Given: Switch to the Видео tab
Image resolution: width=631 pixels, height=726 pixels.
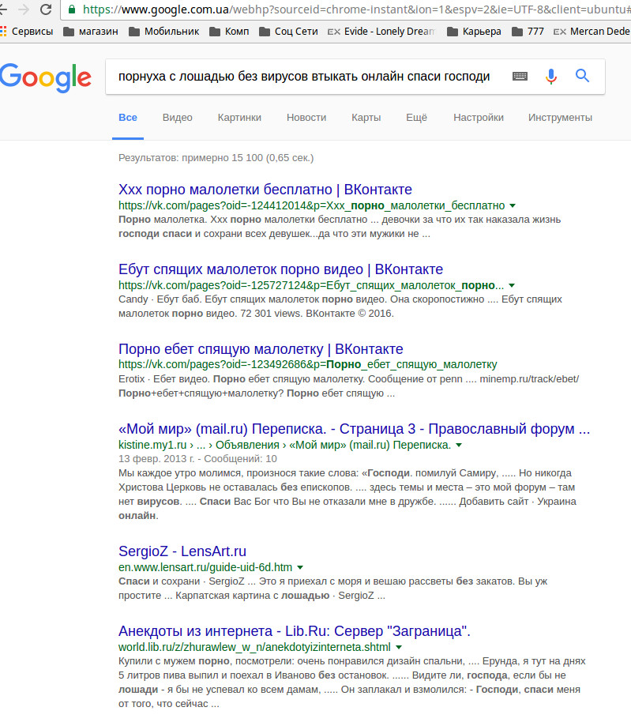Looking at the screenshot, I should (x=177, y=118).
